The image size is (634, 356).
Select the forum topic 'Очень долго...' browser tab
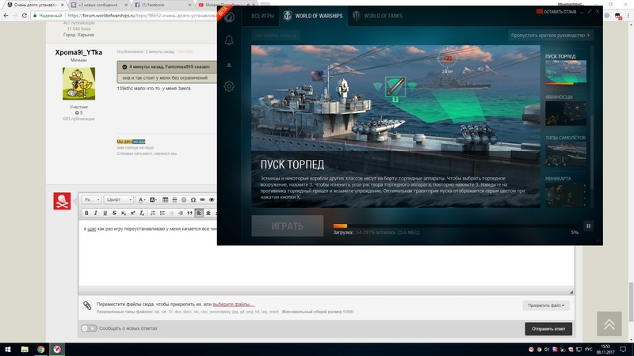point(35,5)
